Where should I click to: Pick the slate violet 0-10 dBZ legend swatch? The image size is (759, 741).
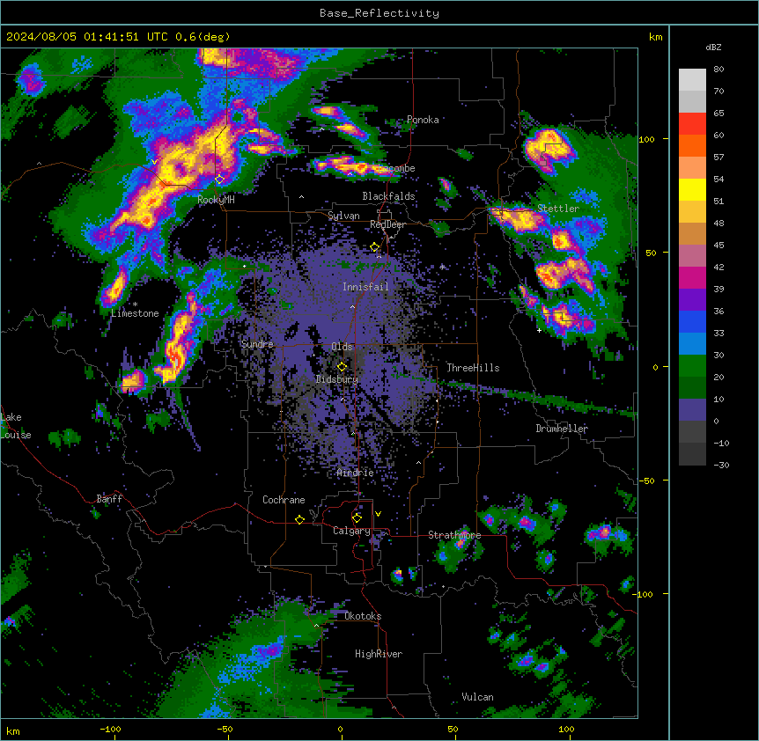coord(692,410)
